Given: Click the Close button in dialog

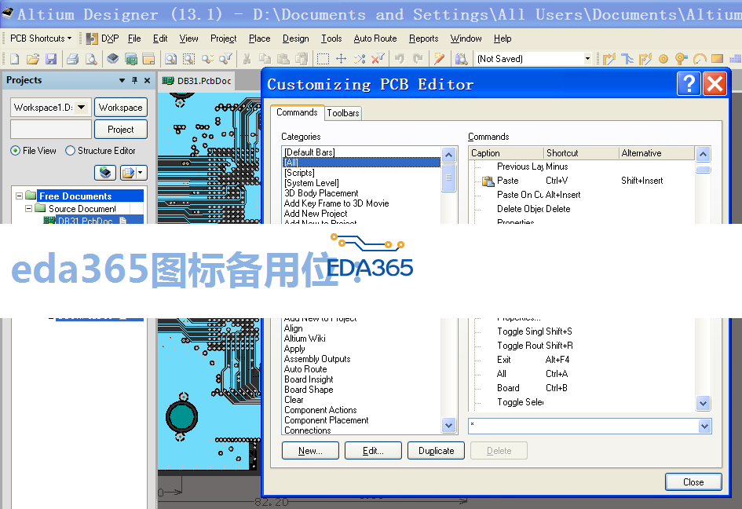Looking at the screenshot, I should (693, 482).
